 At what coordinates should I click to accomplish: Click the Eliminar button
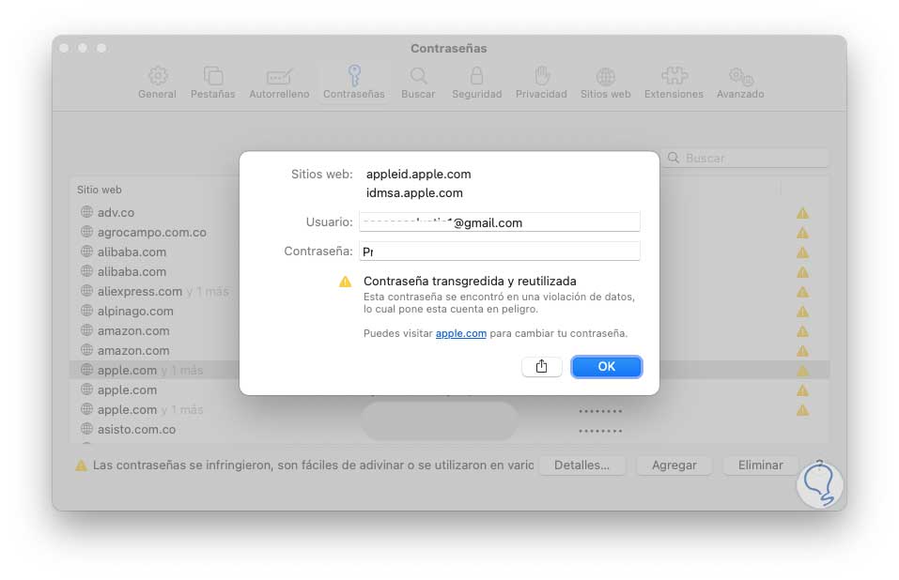tap(760, 465)
